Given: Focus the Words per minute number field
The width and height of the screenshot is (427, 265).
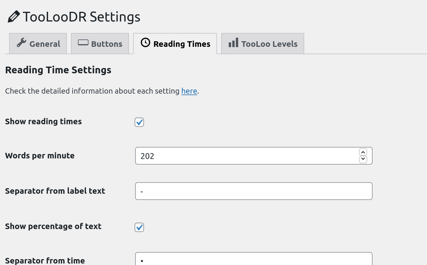Looking at the screenshot, I should [x=244, y=156].
